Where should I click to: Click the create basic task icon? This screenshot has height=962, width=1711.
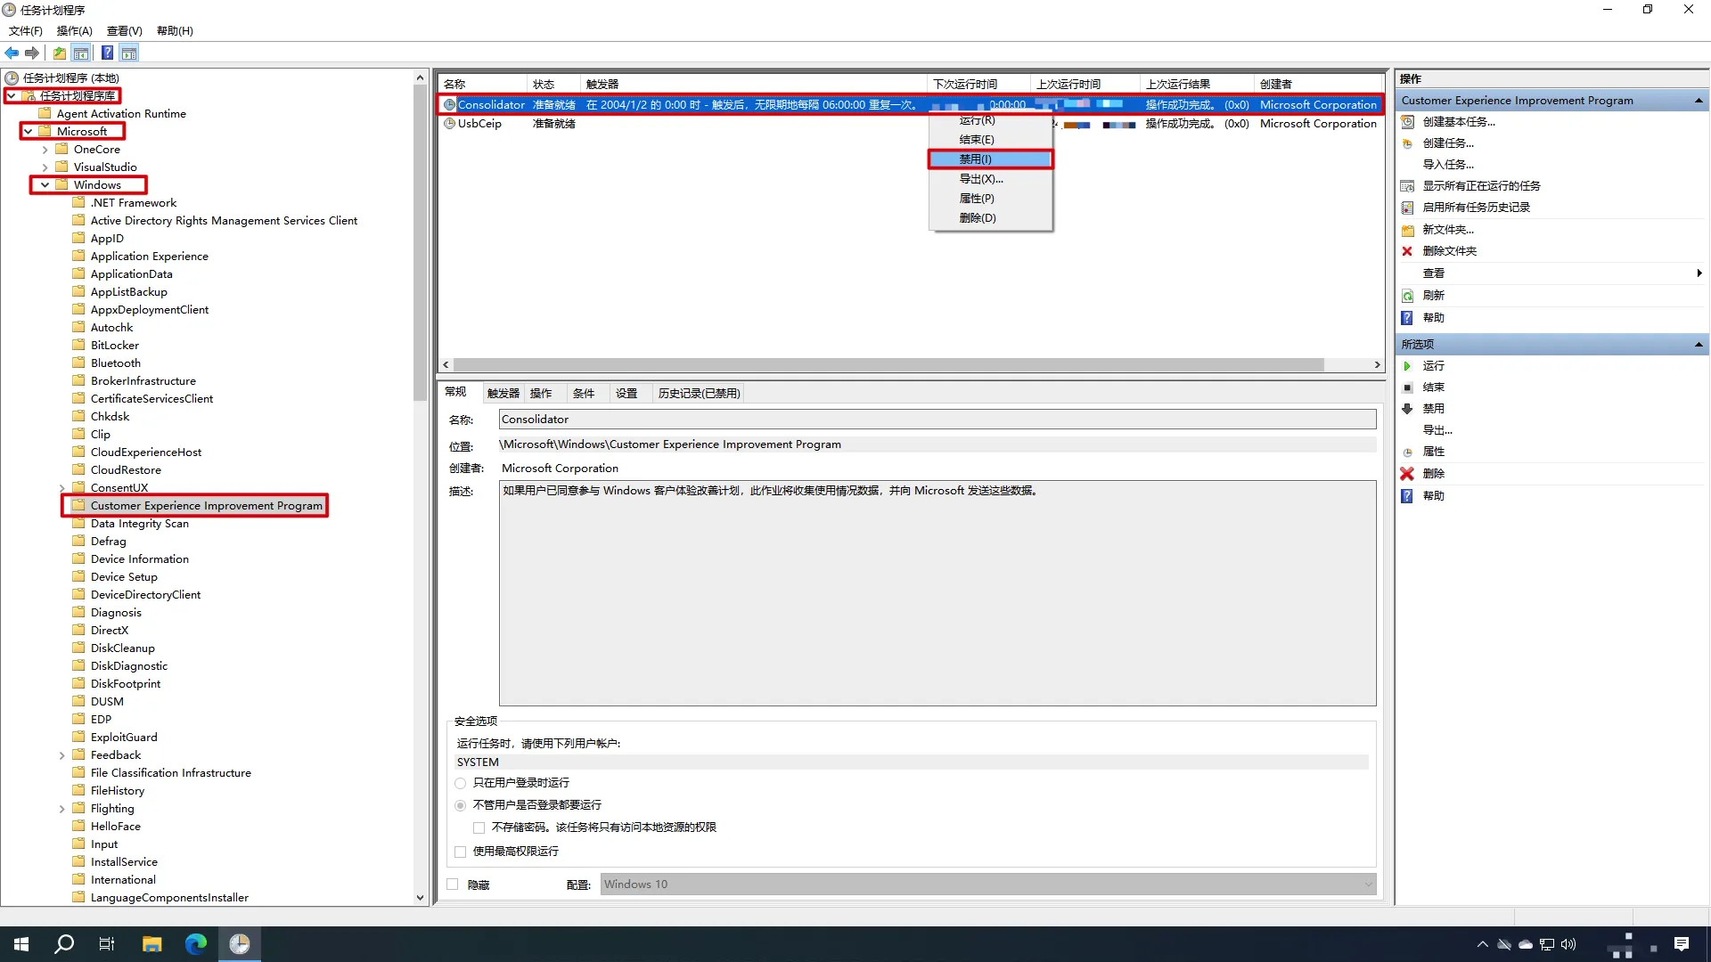click(x=1407, y=122)
